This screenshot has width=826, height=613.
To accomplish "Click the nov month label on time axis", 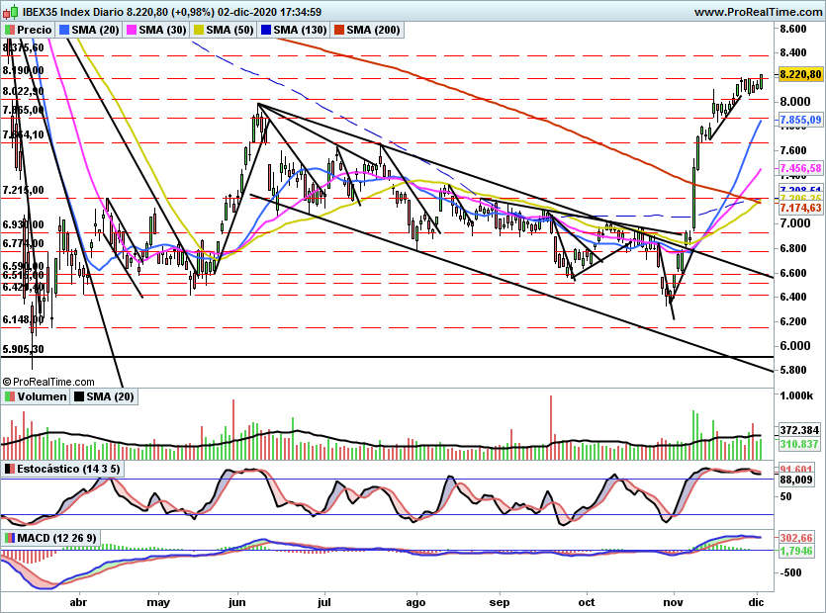I will click(673, 602).
